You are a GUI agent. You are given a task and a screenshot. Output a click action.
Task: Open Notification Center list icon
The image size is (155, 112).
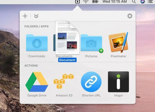[150, 2]
